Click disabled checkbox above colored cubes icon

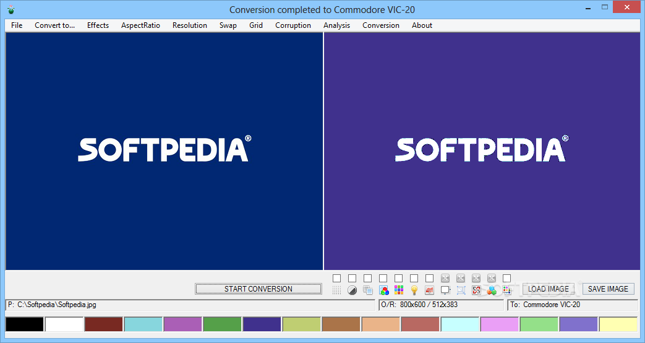492,279
